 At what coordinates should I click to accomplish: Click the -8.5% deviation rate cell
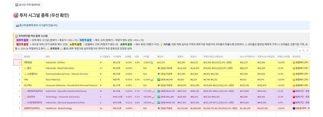click(284, 102)
